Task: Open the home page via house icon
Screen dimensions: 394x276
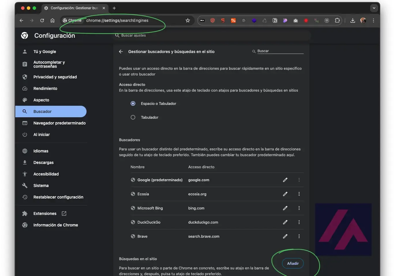Action: pos(52,20)
